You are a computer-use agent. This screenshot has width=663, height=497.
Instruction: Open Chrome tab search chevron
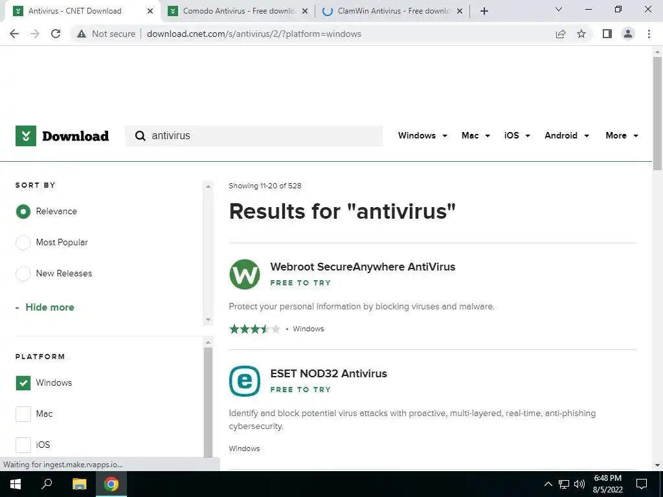(x=559, y=9)
